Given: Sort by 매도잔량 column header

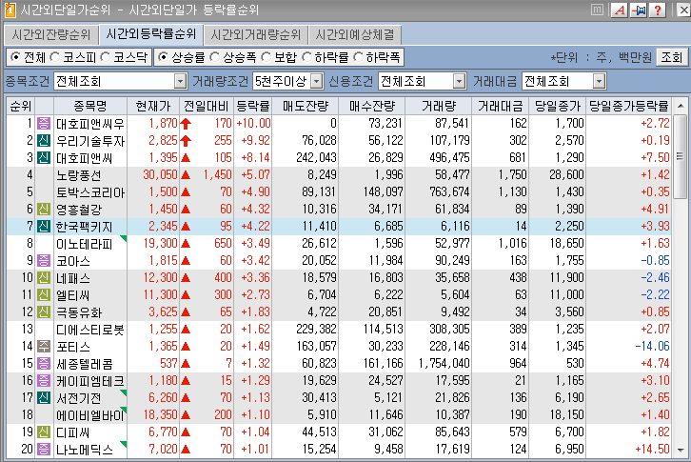Looking at the screenshot, I should [306, 106].
